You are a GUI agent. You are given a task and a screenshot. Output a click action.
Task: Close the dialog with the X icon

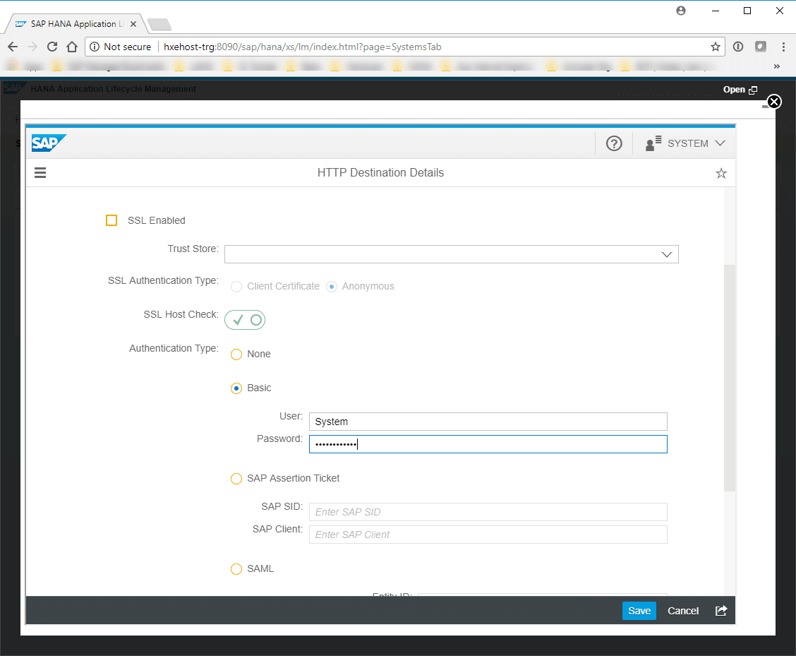[774, 102]
